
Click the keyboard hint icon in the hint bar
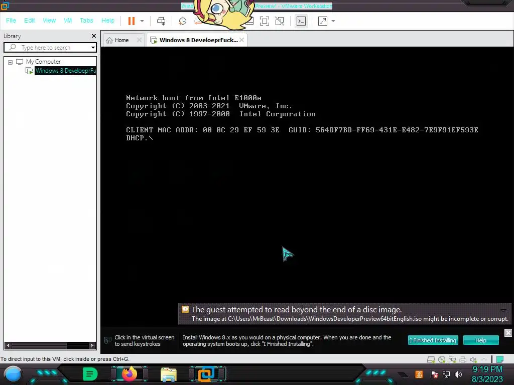(x=108, y=340)
